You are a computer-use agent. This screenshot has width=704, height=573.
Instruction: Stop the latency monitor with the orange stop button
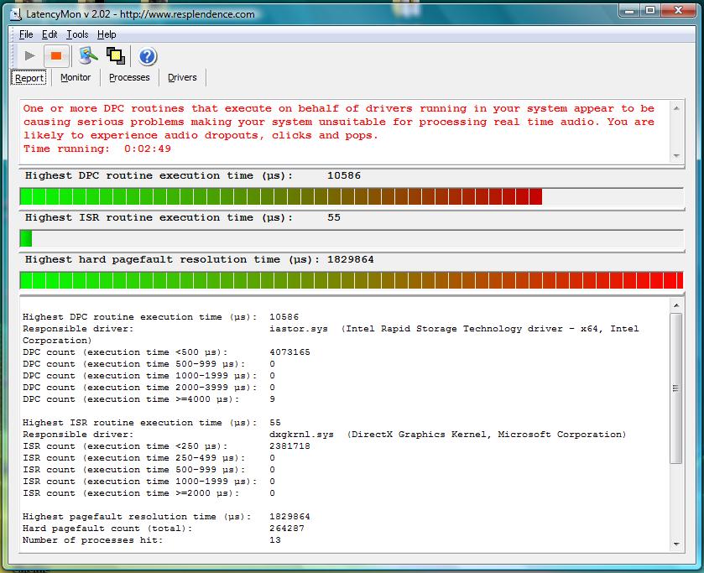tap(56, 56)
